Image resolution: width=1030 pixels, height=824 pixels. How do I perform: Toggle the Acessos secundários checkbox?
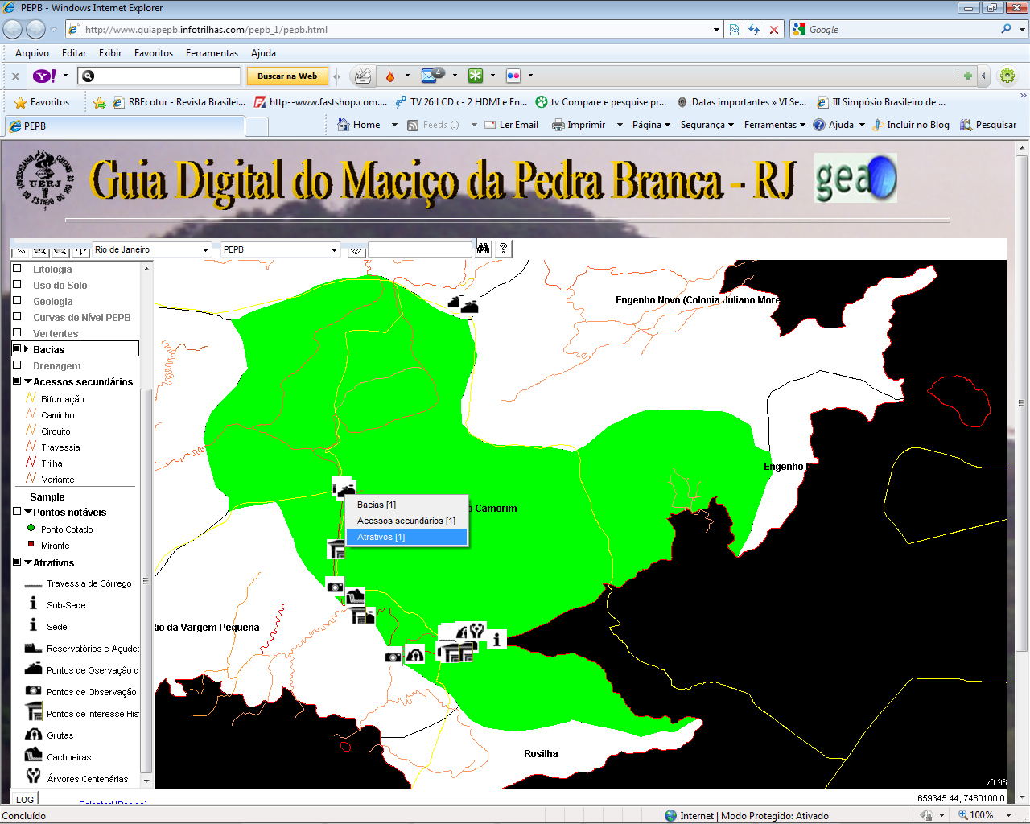point(17,381)
